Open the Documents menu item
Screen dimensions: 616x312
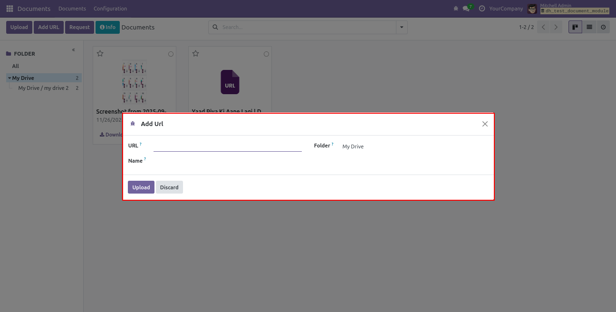click(x=72, y=9)
